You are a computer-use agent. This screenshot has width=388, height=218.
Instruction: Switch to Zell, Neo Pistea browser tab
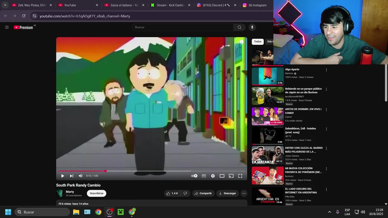click(x=32, y=5)
